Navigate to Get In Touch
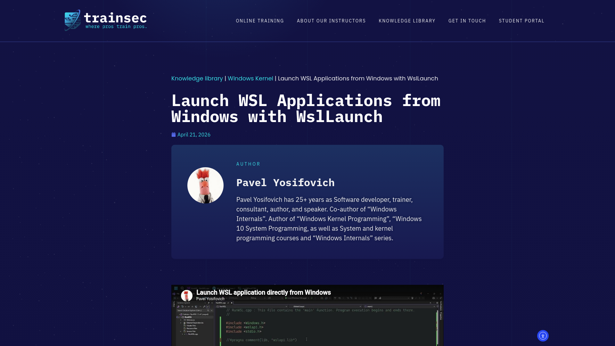 click(x=467, y=21)
